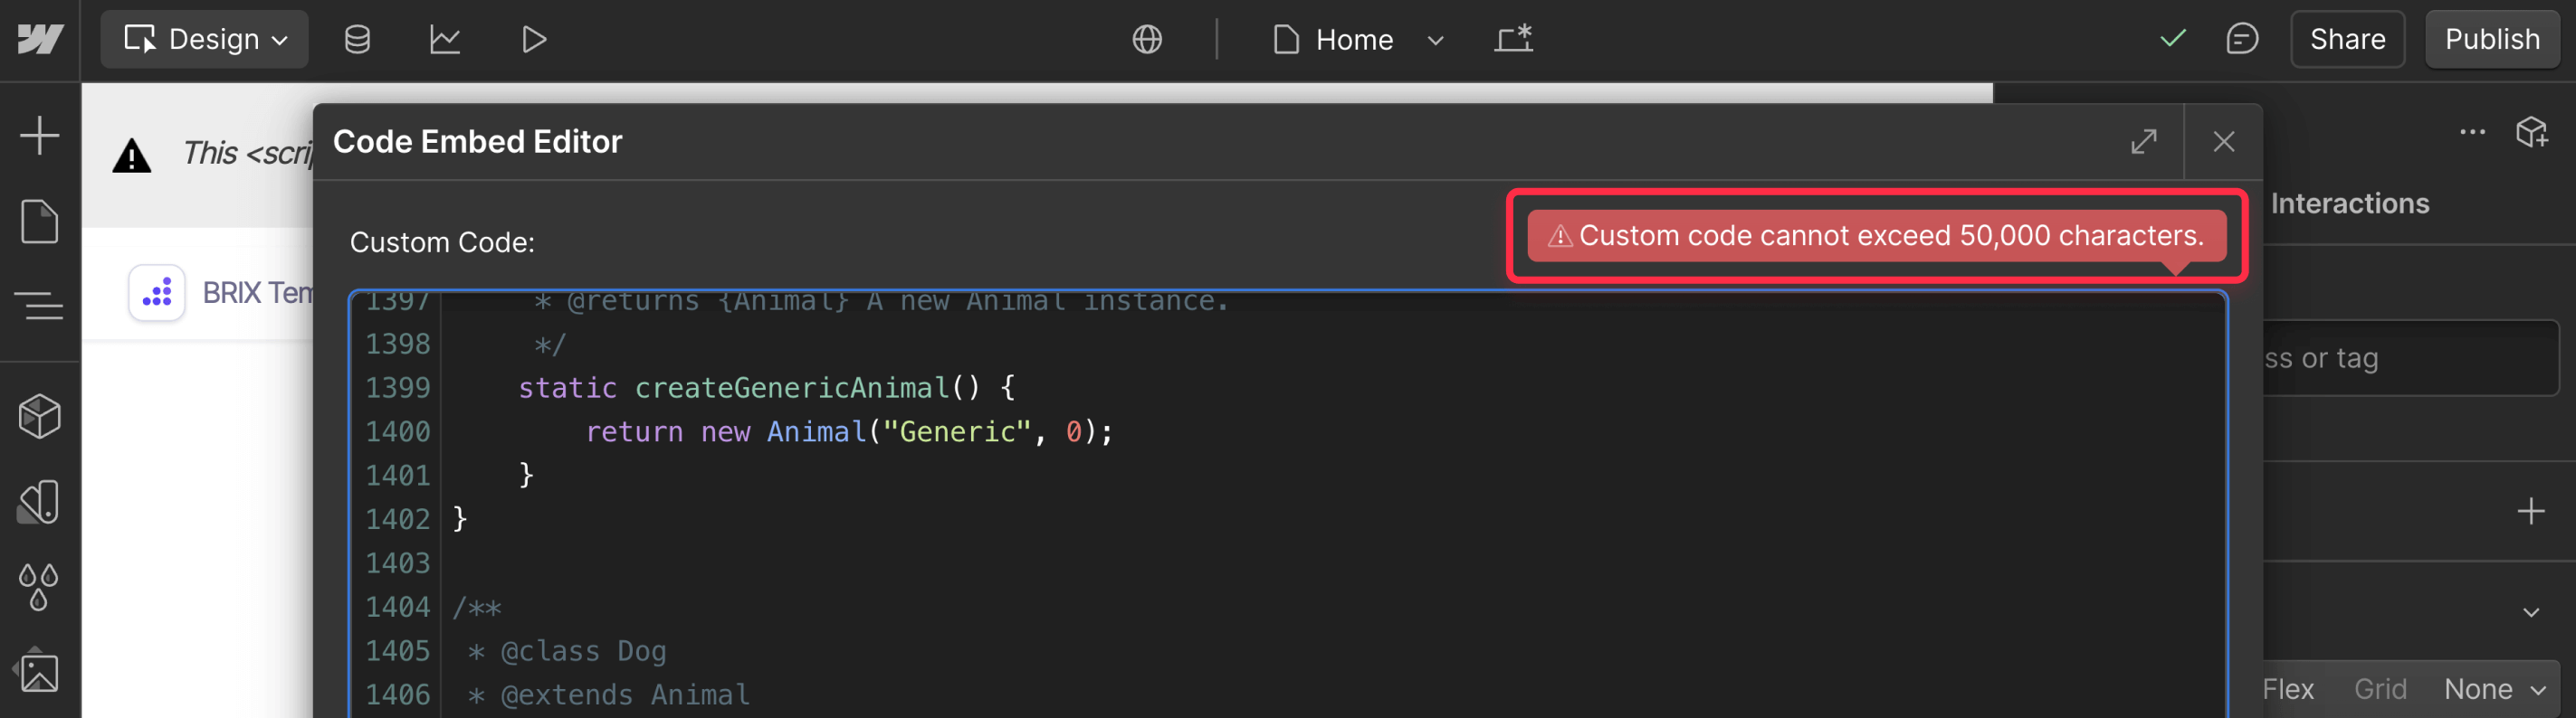
Task: Open the analytics chart icon
Action: 445,39
